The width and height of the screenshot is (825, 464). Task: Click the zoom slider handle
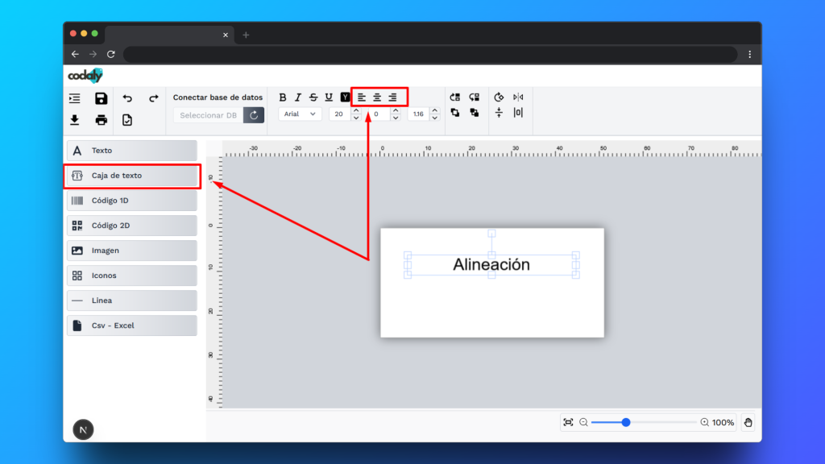[625, 422]
